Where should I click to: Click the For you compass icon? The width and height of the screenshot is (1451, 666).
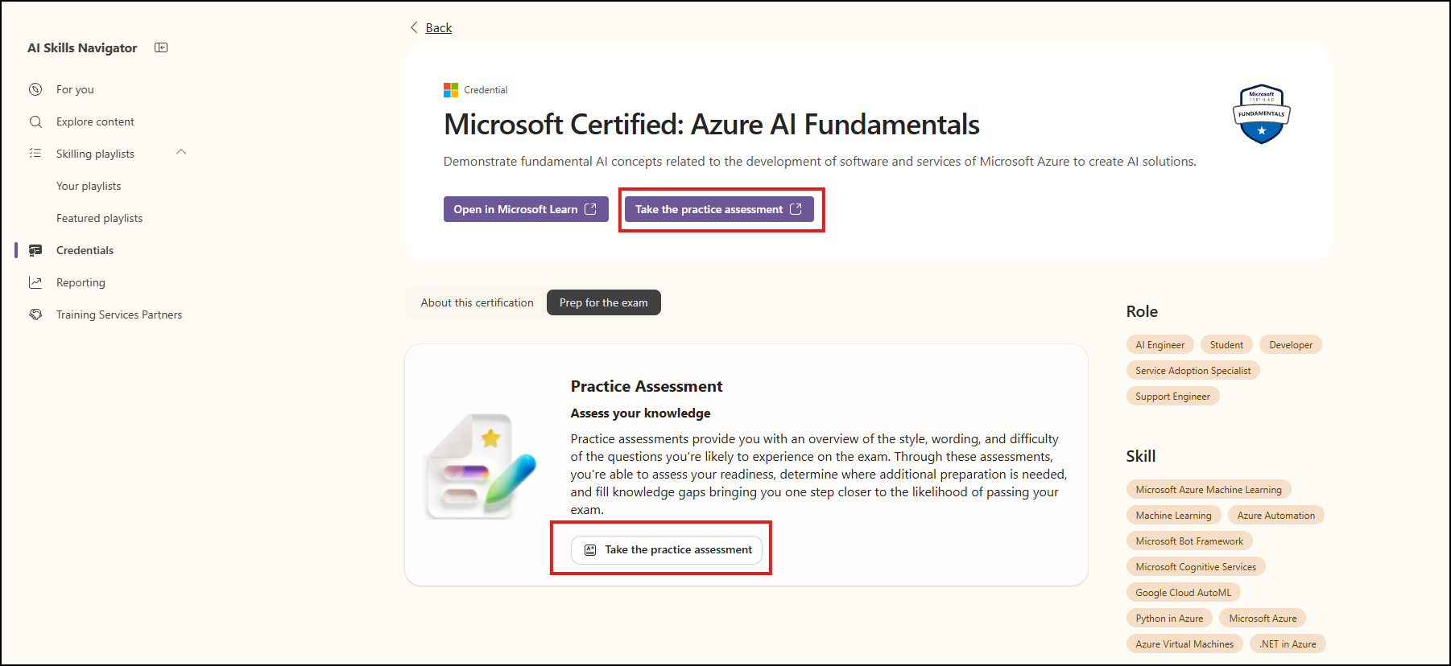pos(35,89)
